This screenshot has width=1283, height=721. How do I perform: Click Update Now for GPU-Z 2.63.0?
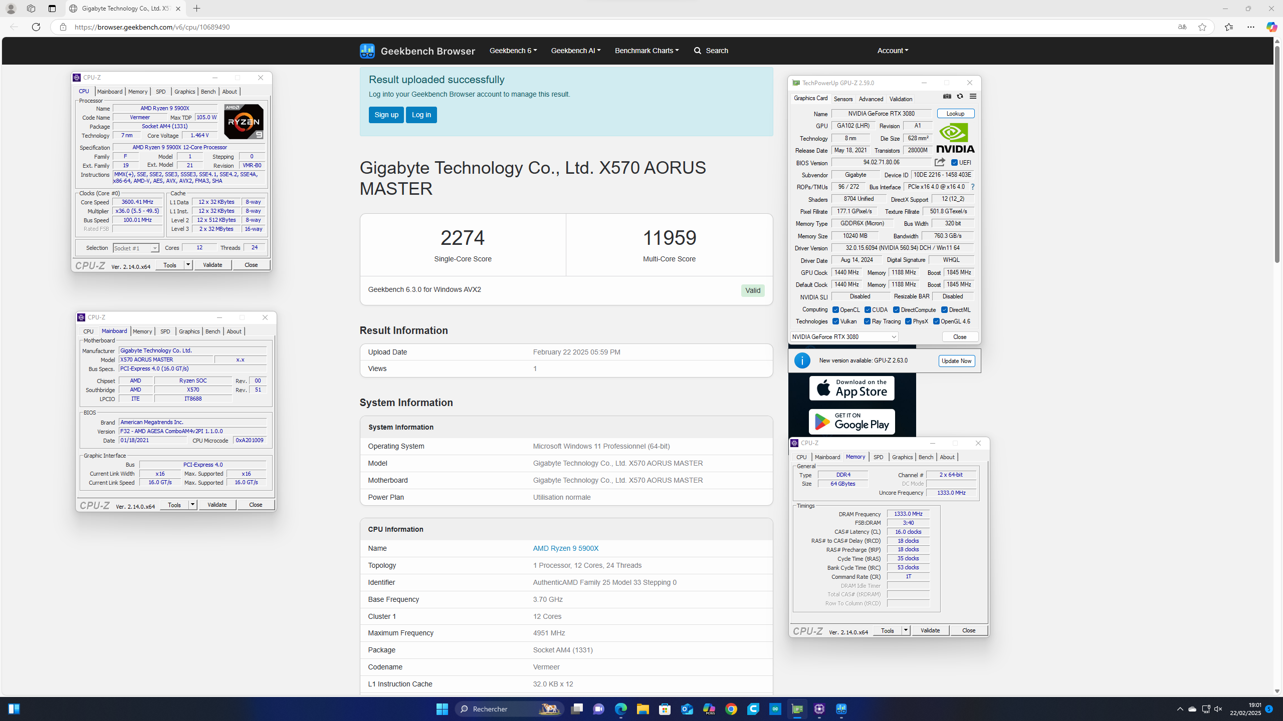click(957, 361)
